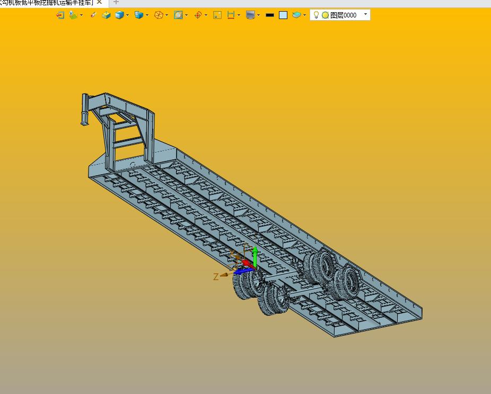Expand the shaded cube display dropdown arrow
The image size is (491, 394).
click(x=127, y=15)
